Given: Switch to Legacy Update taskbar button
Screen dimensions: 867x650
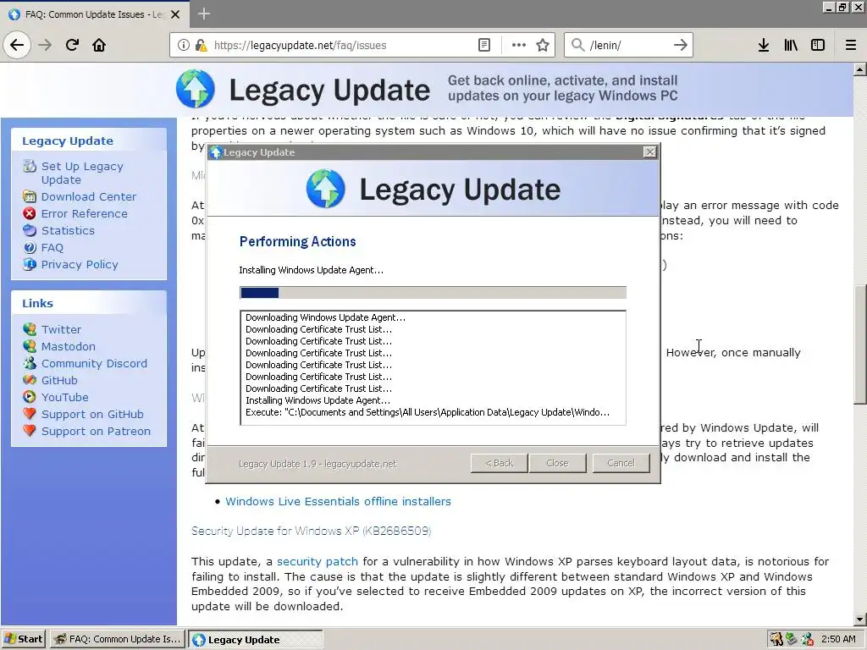Looking at the screenshot, I should pos(256,640).
